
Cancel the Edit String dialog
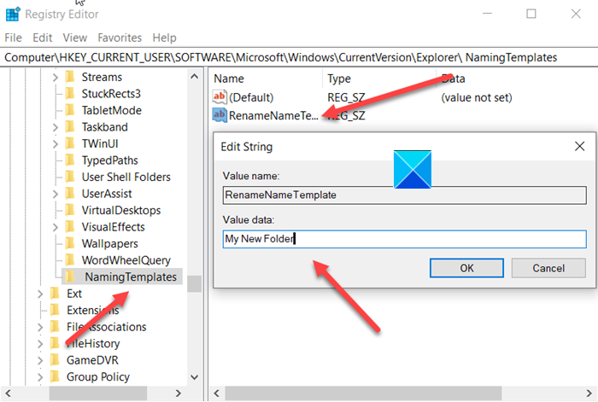click(x=548, y=268)
